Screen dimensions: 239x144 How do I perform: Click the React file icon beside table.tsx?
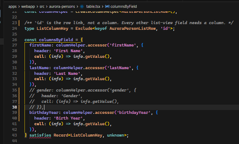coord(82,6)
